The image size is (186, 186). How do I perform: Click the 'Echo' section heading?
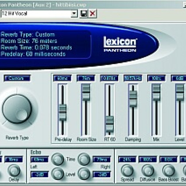click(x=36, y=152)
